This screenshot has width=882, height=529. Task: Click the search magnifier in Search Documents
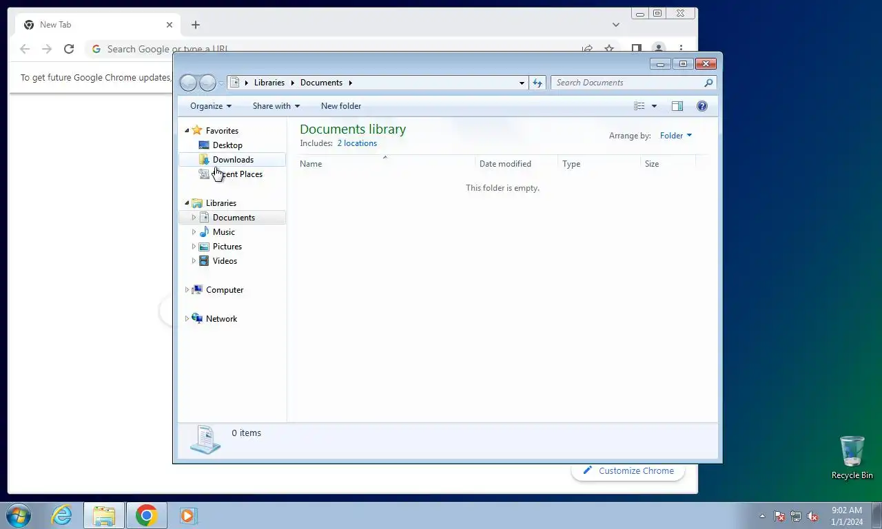coord(708,83)
